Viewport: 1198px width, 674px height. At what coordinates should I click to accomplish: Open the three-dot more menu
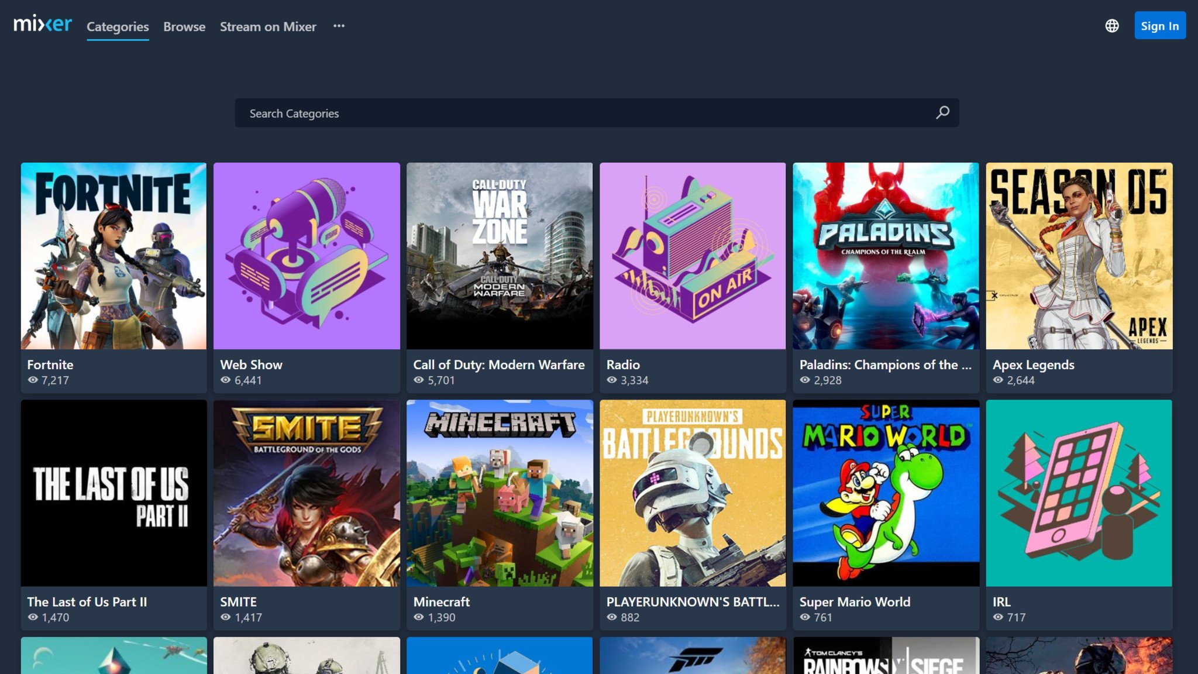click(339, 26)
